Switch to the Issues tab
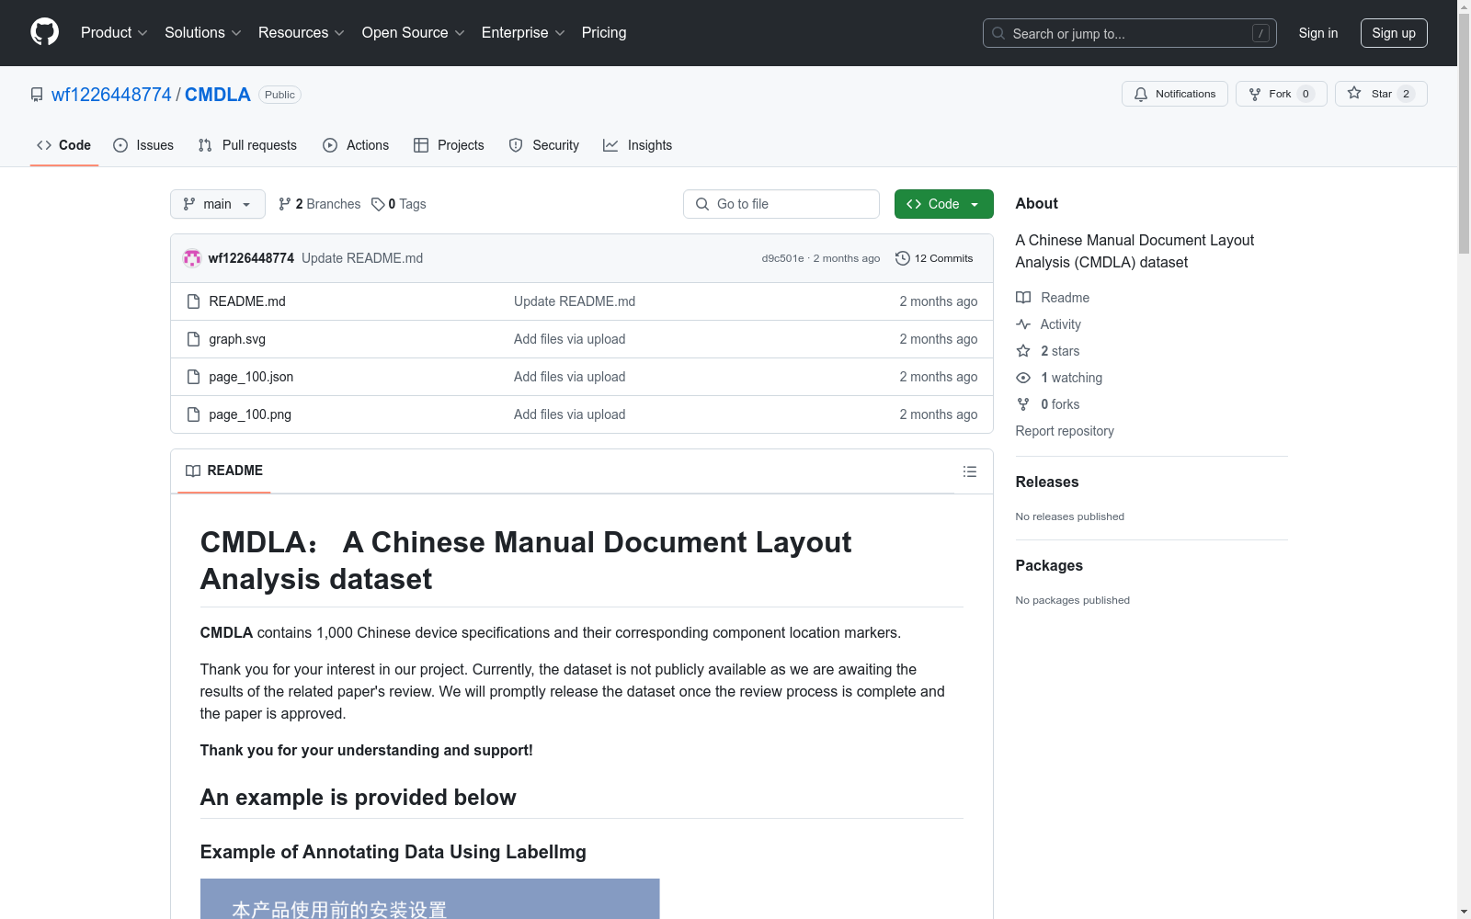This screenshot has height=919, width=1471. [x=143, y=145]
